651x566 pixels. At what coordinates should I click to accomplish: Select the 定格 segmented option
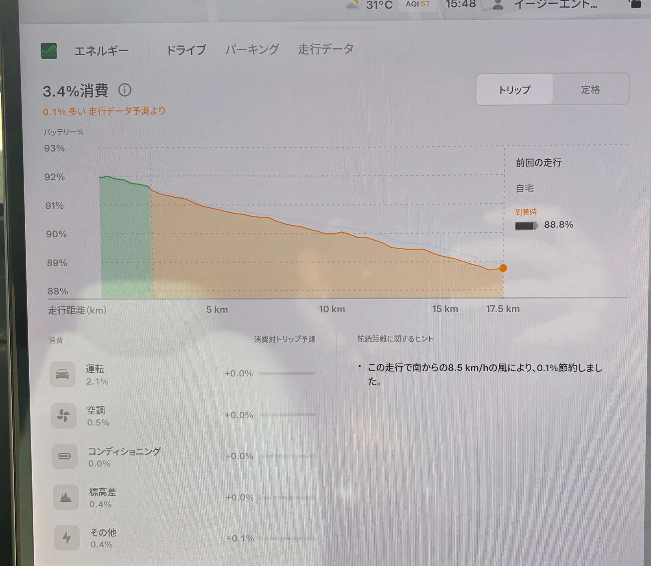[590, 89]
